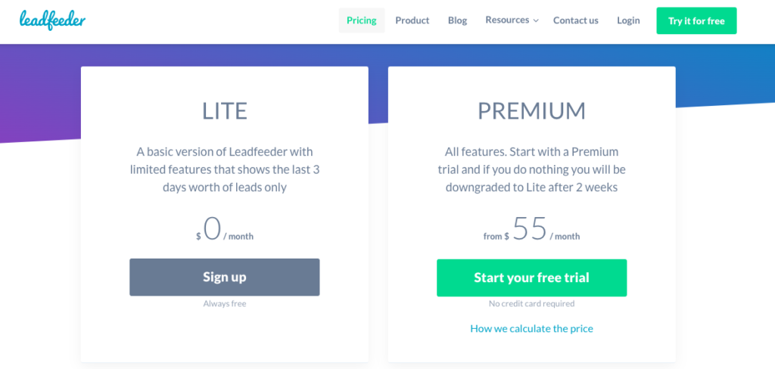Click the Login link

click(628, 20)
